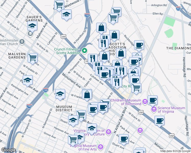The height and width of the screenshot is (153, 191).
Task: Click the coffee marker beside US 250 shield southeast
Action: click(x=159, y=121)
